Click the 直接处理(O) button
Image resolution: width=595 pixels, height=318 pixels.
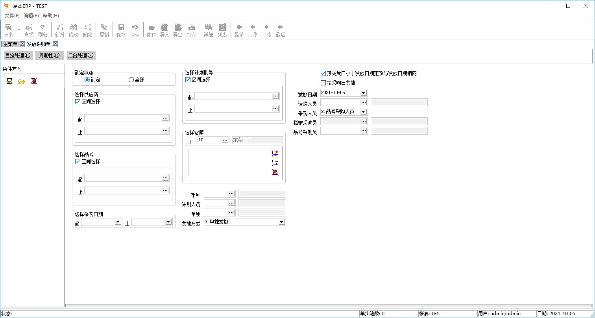pyautogui.click(x=18, y=55)
